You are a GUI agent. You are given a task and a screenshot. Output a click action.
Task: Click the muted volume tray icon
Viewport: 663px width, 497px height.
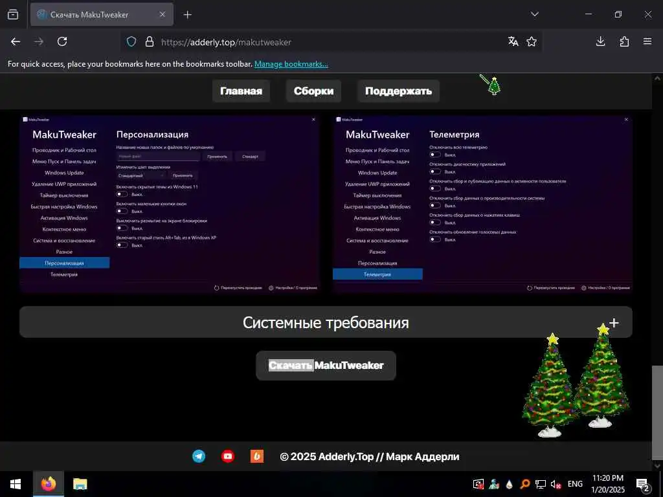(x=556, y=484)
